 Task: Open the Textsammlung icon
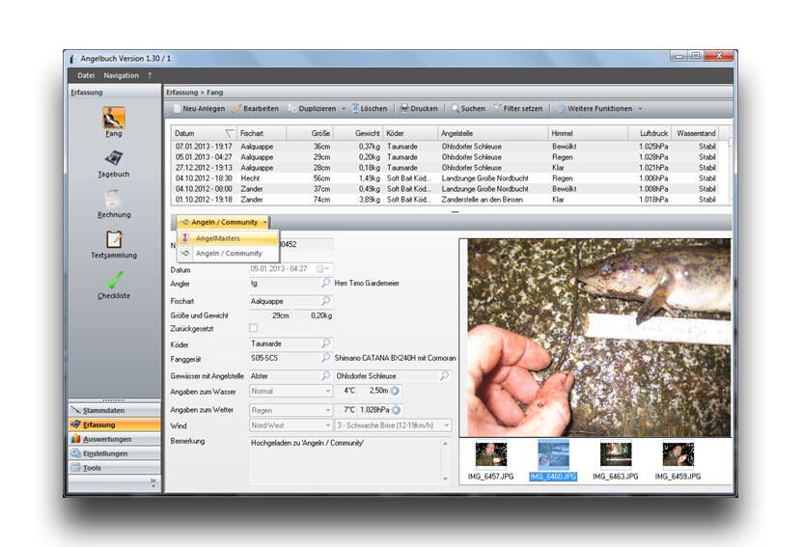(114, 244)
